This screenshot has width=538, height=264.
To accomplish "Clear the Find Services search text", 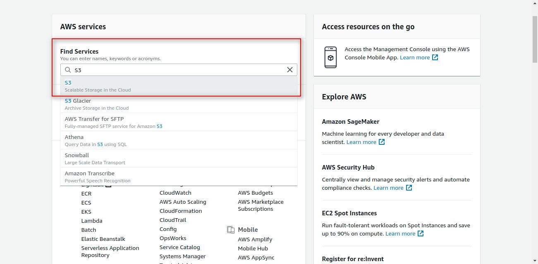I will [x=290, y=70].
